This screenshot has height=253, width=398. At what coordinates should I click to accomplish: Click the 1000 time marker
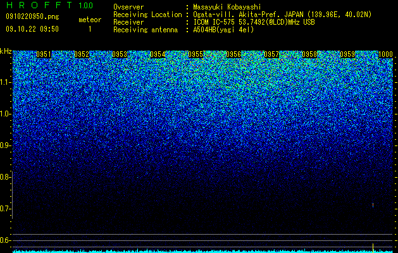(x=385, y=54)
